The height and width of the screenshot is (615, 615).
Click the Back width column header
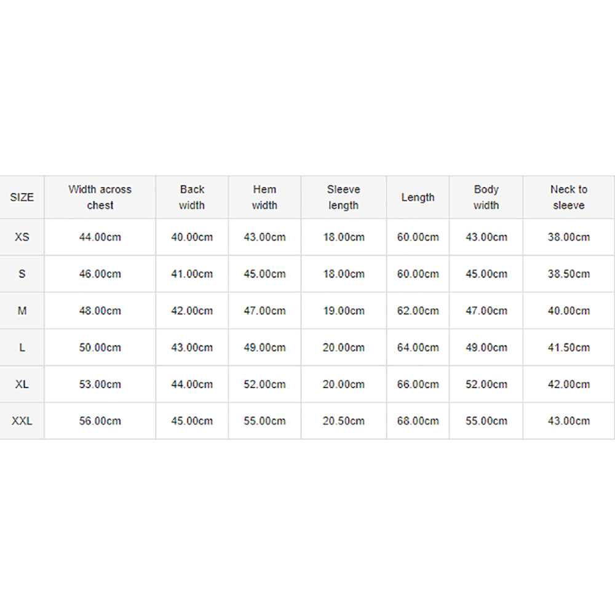click(x=192, y=197)
